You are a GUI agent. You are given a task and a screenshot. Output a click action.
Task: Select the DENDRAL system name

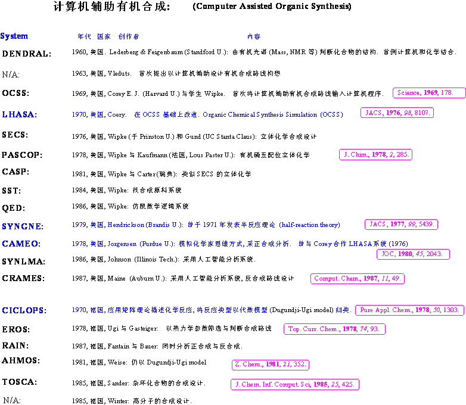(x=26, y=54)
